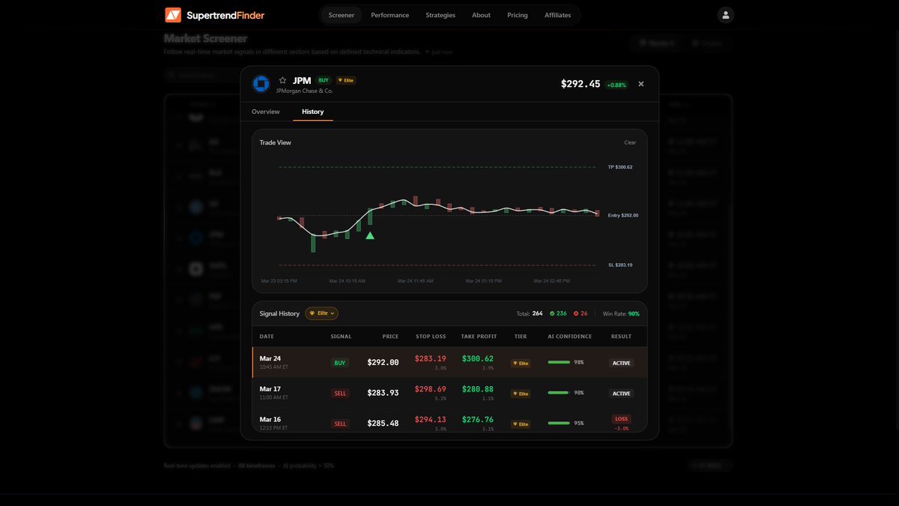Select the Mar 16 SELL signal badge
The image size is (899, 506).
tap(340, 424)
